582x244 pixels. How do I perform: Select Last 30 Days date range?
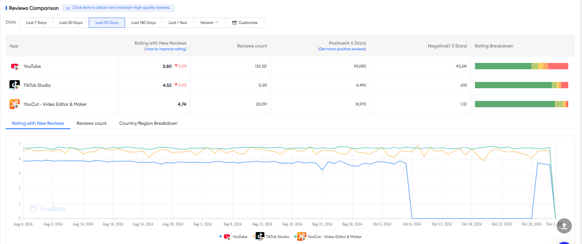click(x=71, y=23)
